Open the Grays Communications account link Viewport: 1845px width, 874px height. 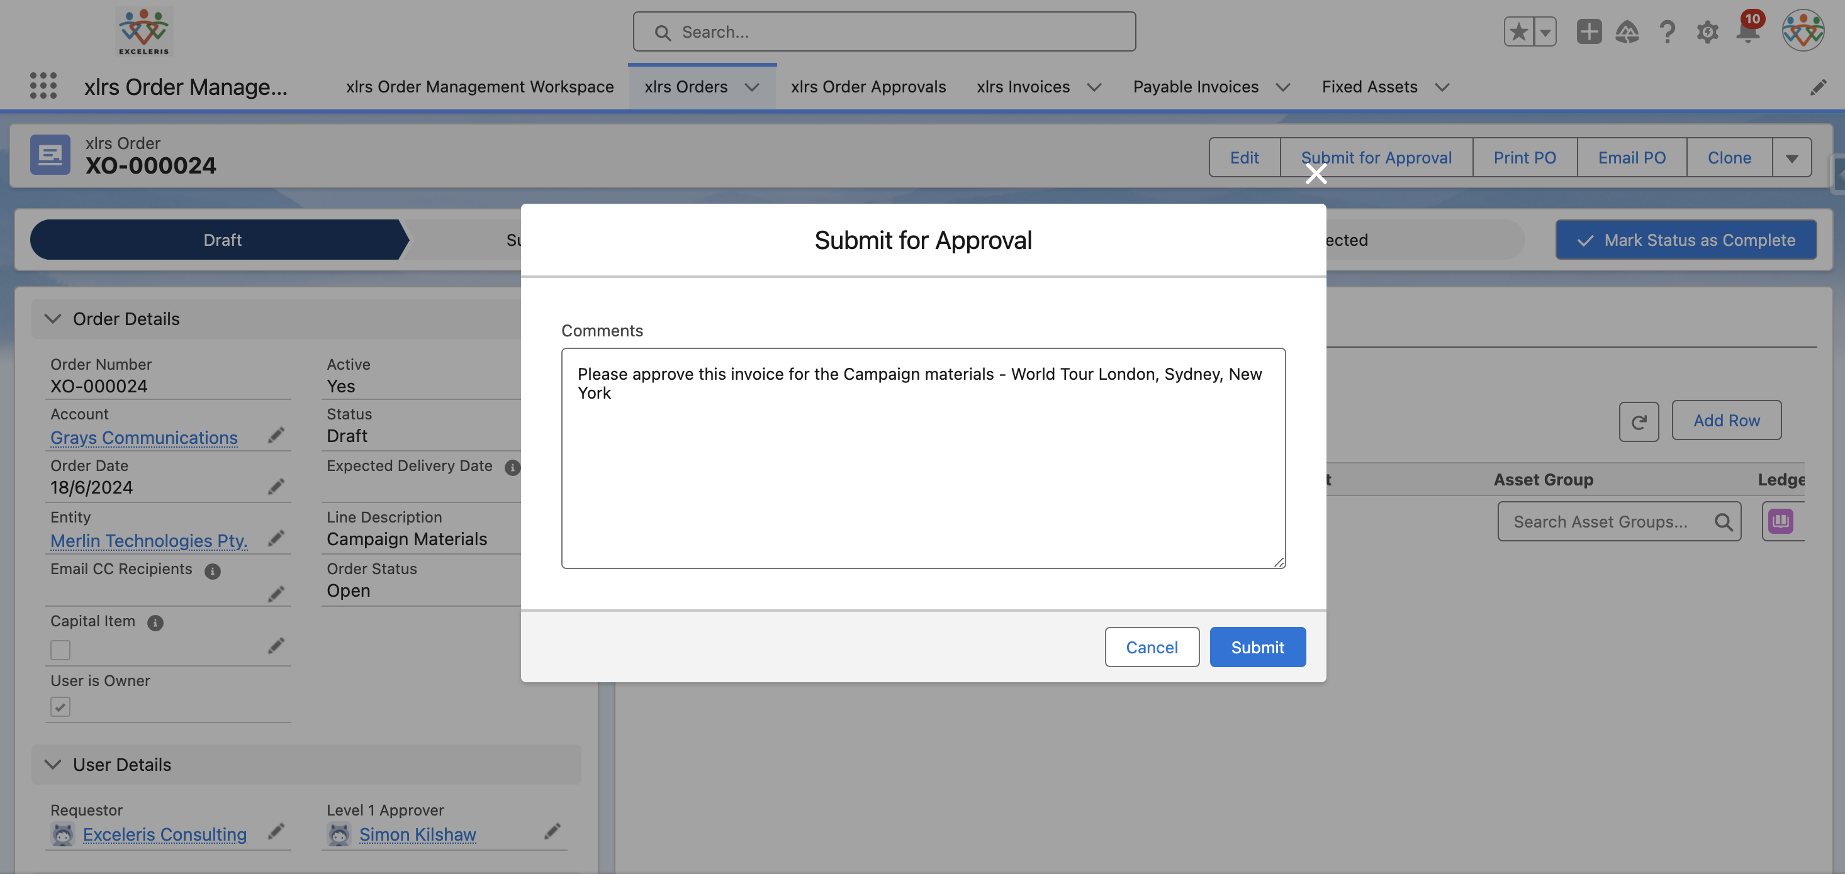tap(144, 438)
